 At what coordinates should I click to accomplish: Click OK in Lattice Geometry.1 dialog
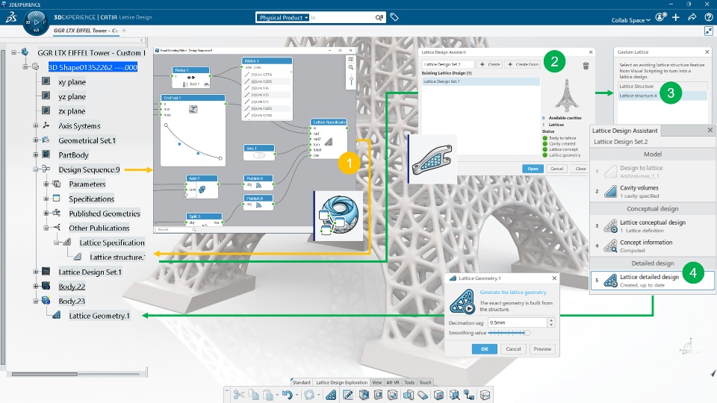tap(485, 349)
